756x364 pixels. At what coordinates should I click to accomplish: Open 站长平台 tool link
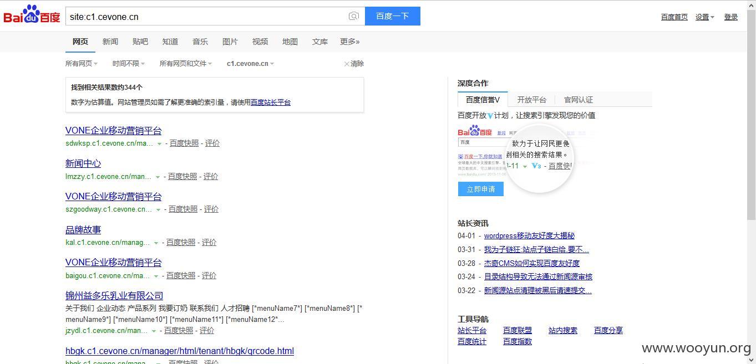coord(472,330)
